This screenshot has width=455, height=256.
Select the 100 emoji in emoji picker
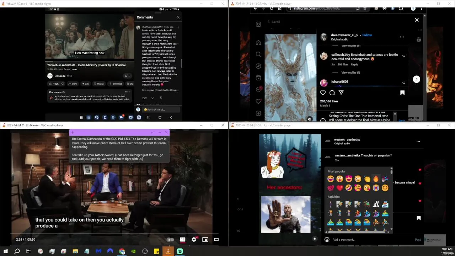[x=331, y=188]
